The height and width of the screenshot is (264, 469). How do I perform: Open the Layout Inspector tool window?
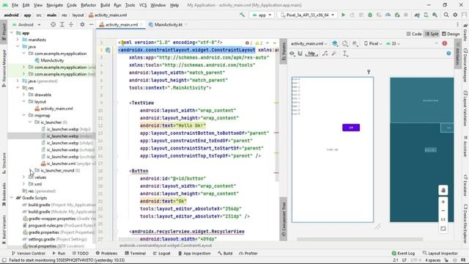(440, 253)
